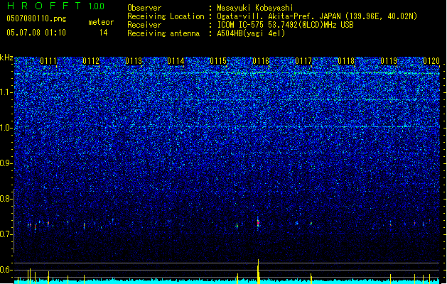The height and width of the screenshot is (284, 447).
Task: Click the 0.9 kHz axis label
Action: pyautogui.click(x=6, y=163)
